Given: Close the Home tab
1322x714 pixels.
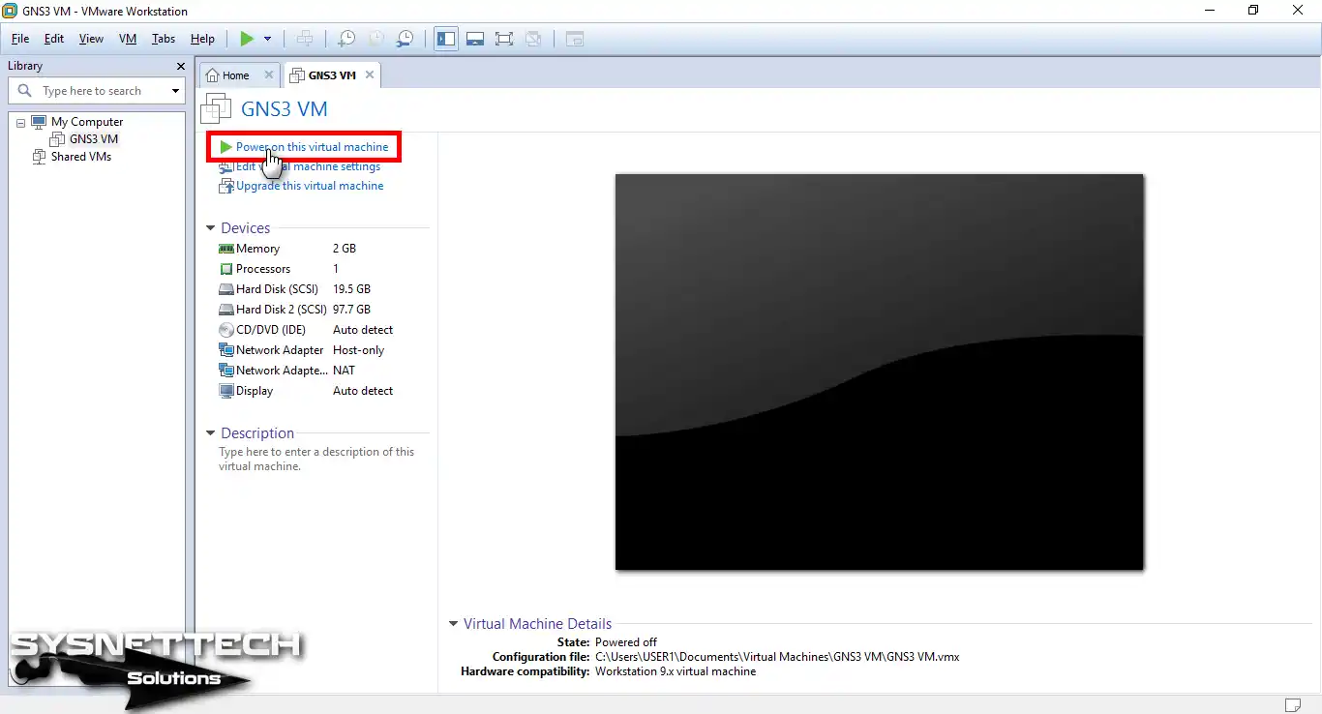Looking at the screenshot, I should click(x=268, y=74).
